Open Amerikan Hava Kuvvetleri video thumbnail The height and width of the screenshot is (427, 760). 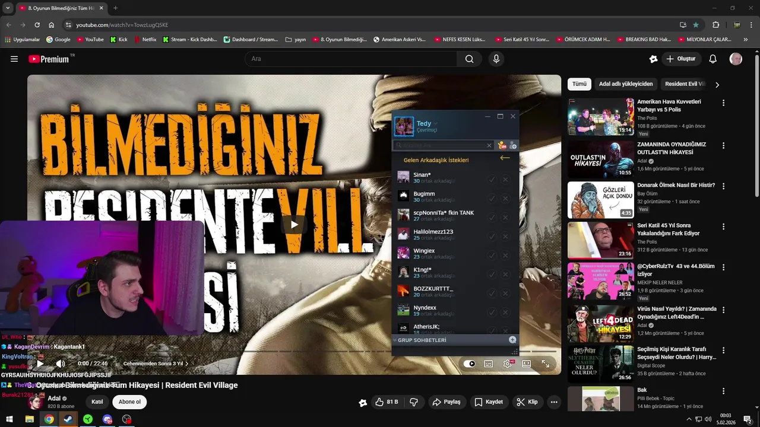coord(601,116)
